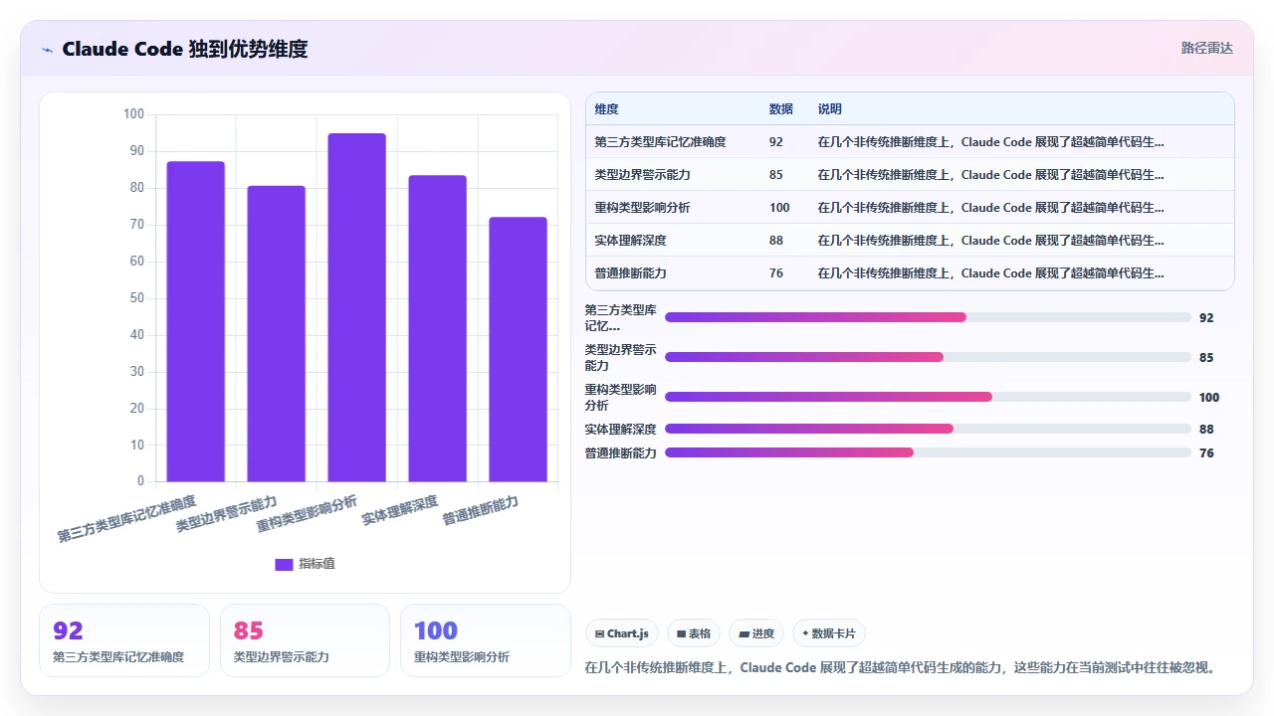Click the 维度 column header
Image resolution: width=1274 pixels, height=716 pixels.
coord(606,109)
